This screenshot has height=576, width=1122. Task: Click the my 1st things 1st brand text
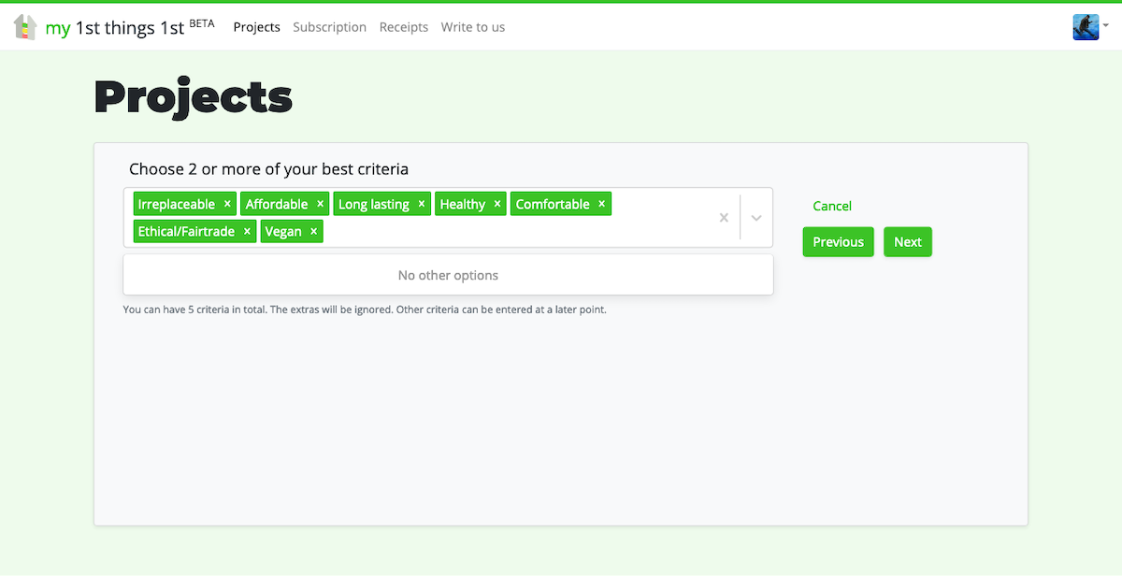pos(129,27)
